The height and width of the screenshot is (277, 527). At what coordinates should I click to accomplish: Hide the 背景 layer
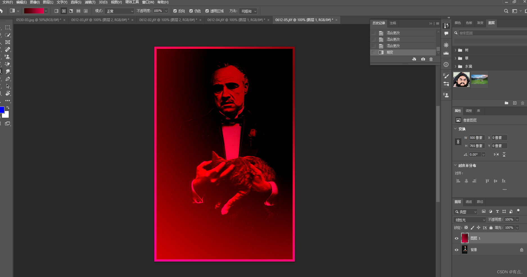point(456,250)
